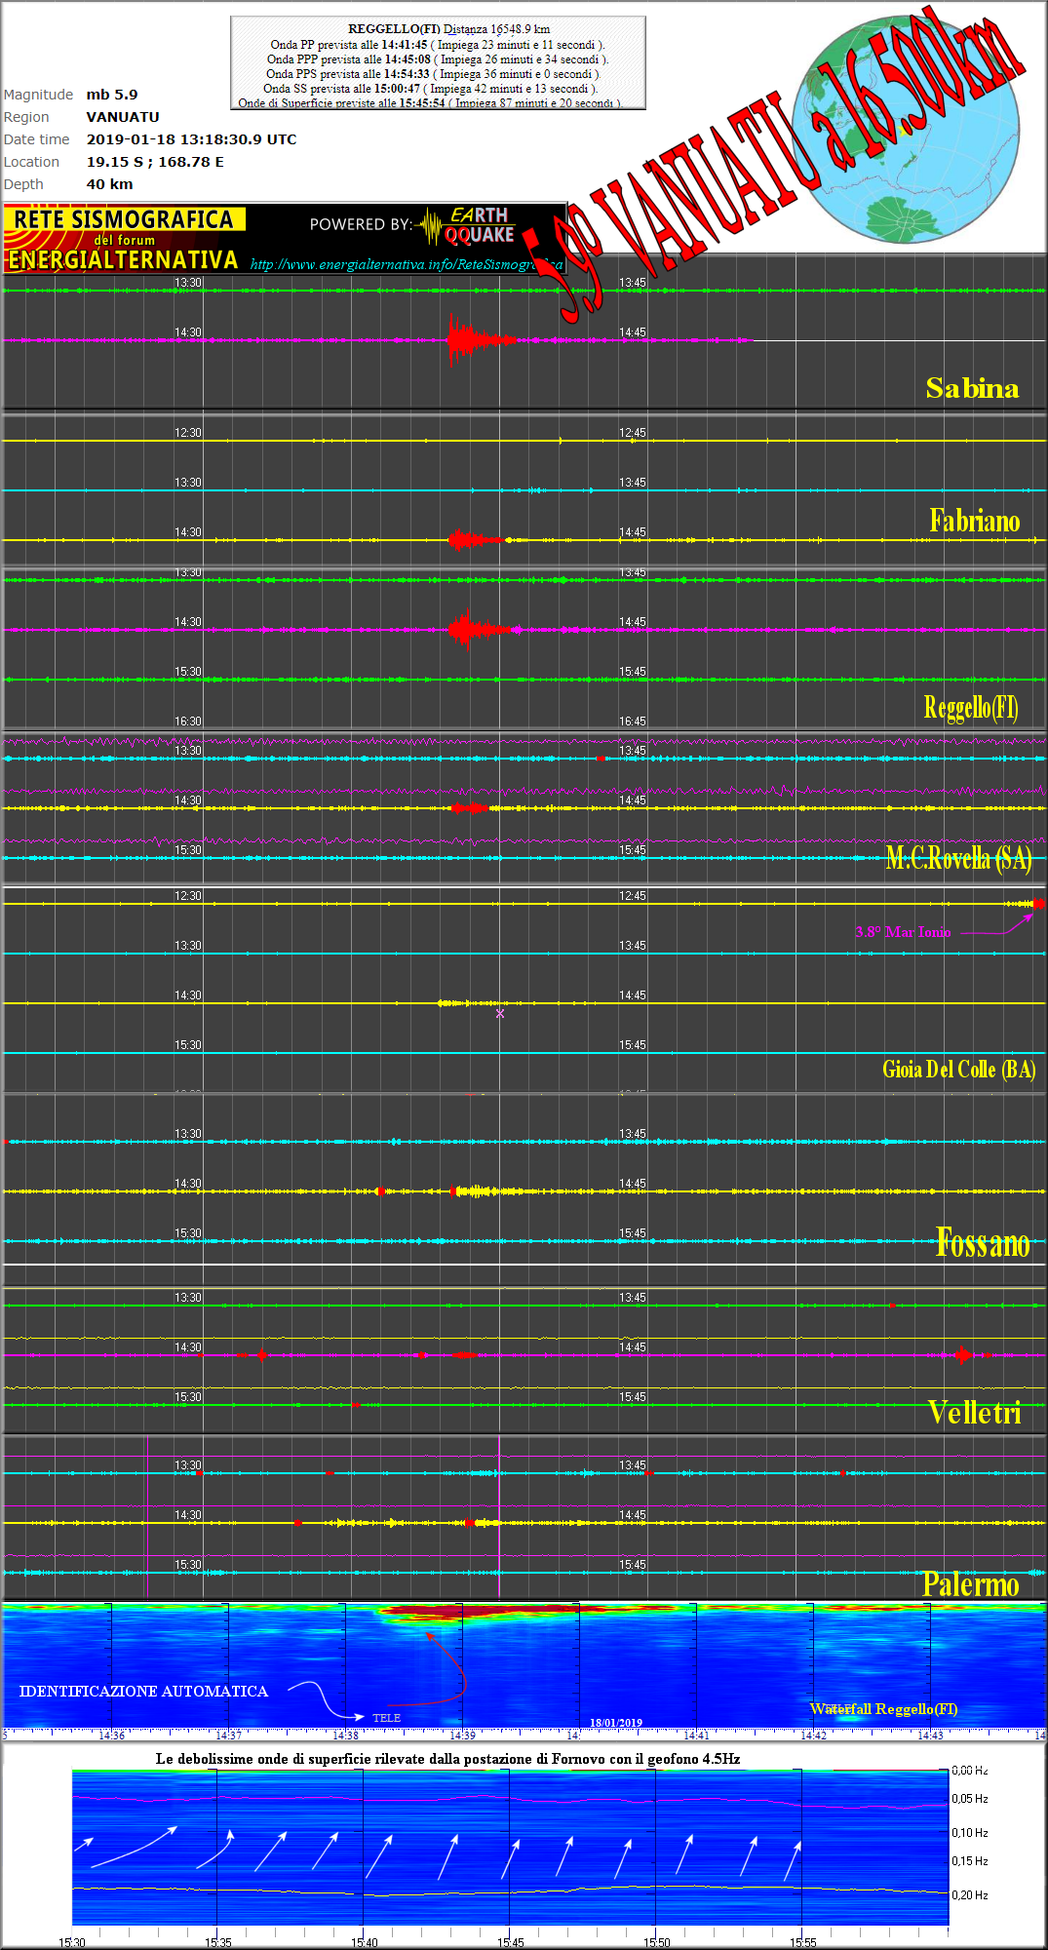
Task: Click the Onda PP prevista line
Action: pos(438,45)
